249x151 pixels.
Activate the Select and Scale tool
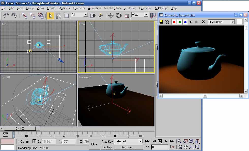(x=127, y=16)
